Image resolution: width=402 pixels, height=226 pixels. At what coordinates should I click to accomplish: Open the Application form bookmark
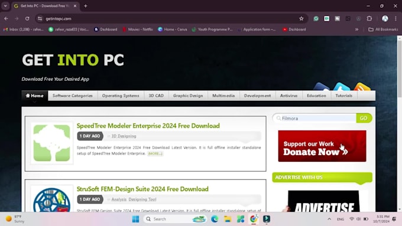(x=257, y=30)
